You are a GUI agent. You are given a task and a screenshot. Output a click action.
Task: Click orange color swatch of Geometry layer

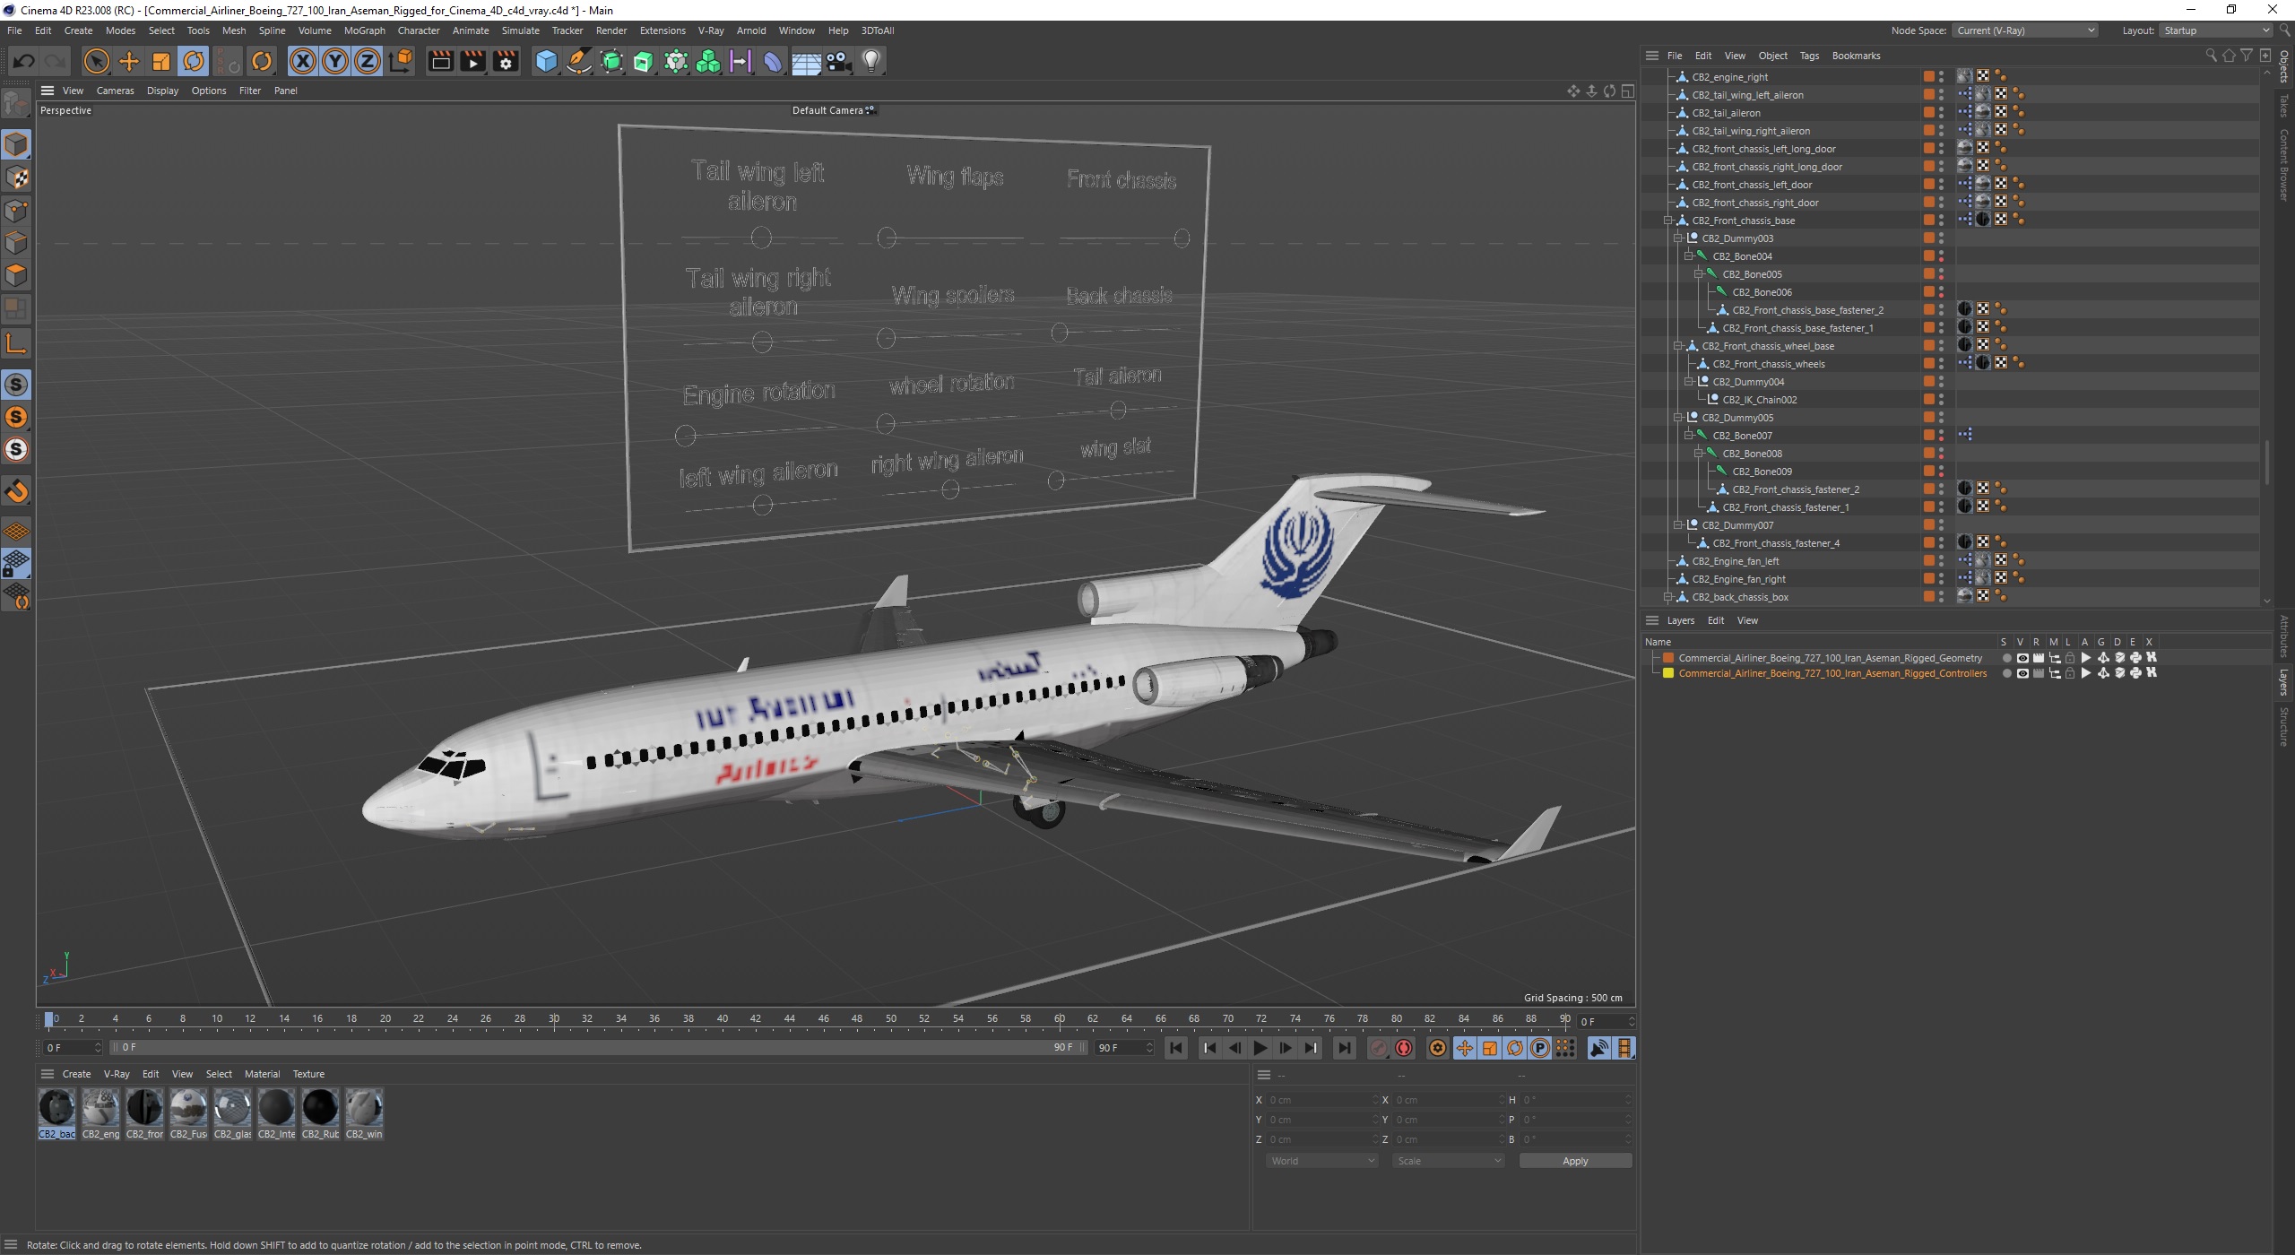[1668, 658]
